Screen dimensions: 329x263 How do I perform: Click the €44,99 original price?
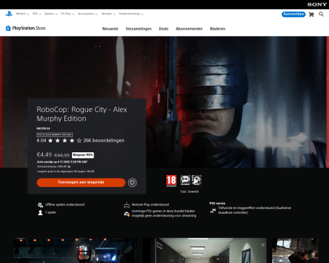62,156
